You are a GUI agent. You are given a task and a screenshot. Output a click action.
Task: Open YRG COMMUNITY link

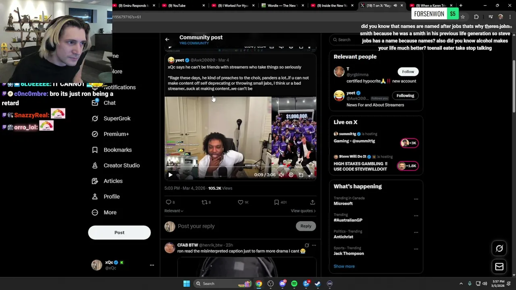click(194, 43)
